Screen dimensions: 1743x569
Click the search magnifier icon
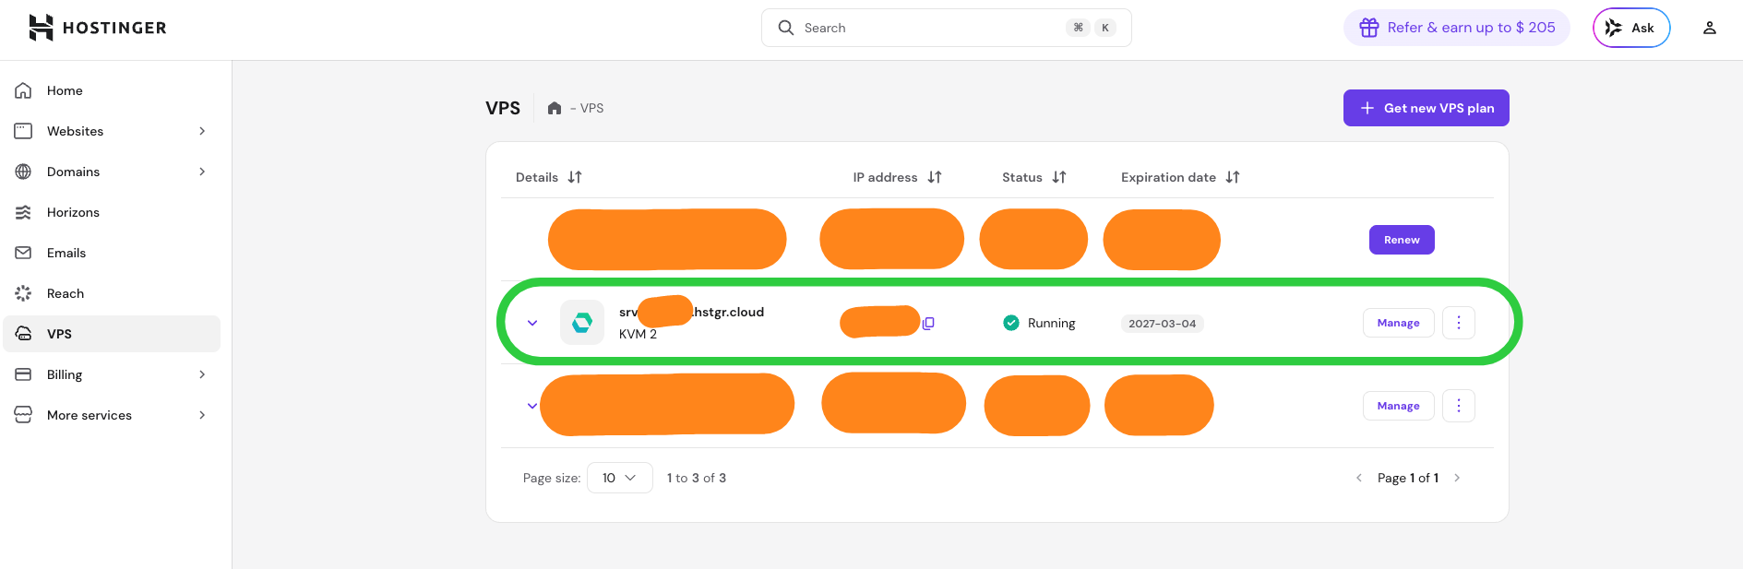pyautogui.click(x=785, y=28)
